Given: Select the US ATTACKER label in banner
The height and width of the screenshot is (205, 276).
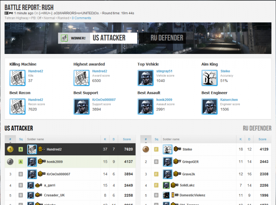Looking at the screenshot, I should point(109,38).
